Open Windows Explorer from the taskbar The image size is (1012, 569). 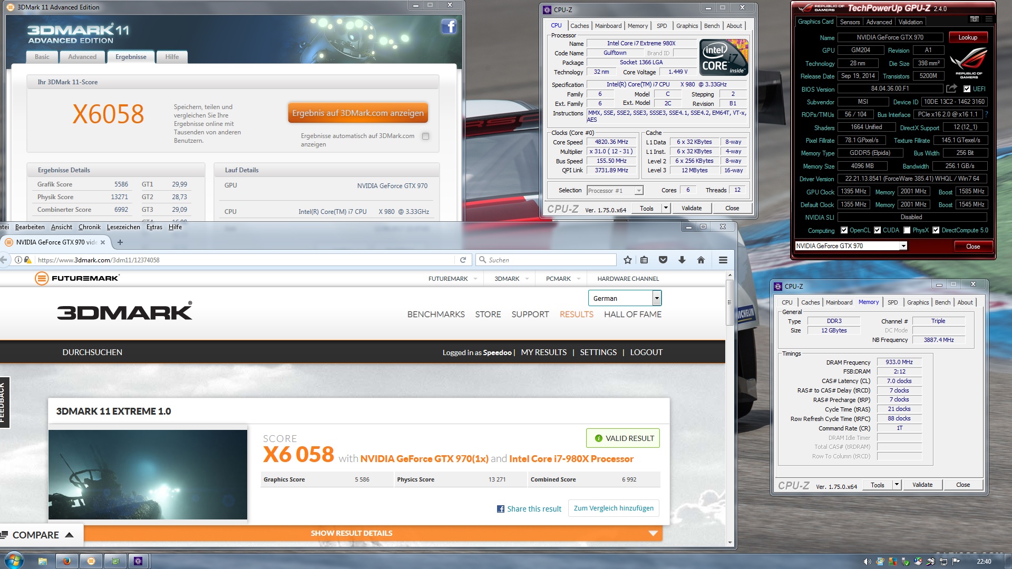pos(43,561)
